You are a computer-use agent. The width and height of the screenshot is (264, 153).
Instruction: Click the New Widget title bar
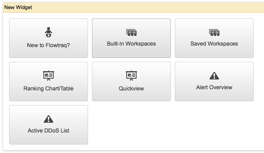[133, 7]
